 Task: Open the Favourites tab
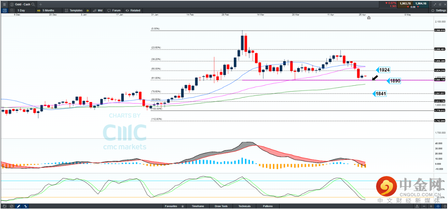point(171,206)
